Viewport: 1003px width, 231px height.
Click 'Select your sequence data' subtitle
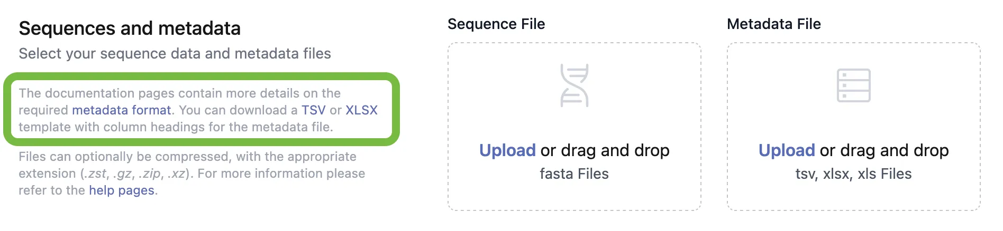pyautogui.click(x=175, y=54)
